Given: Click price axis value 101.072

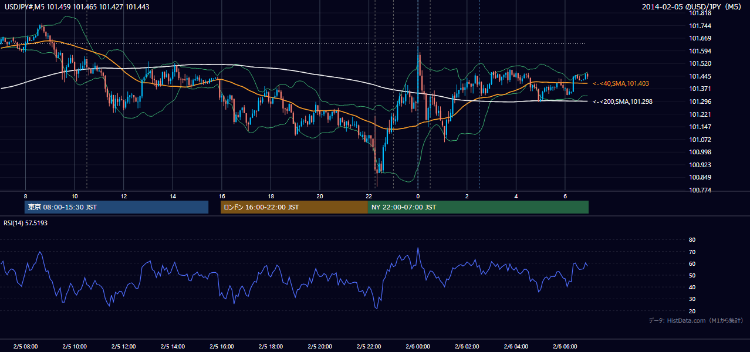Looking at the screenshot, I should click(700, 140).
